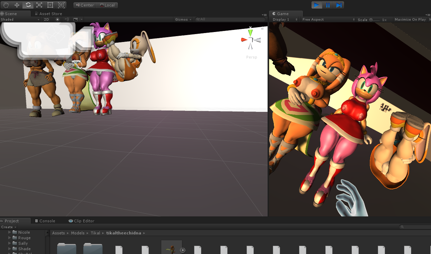Screen dimensions: 431x254
Task: Select the Shade folder row
Action: pos(22,249)
